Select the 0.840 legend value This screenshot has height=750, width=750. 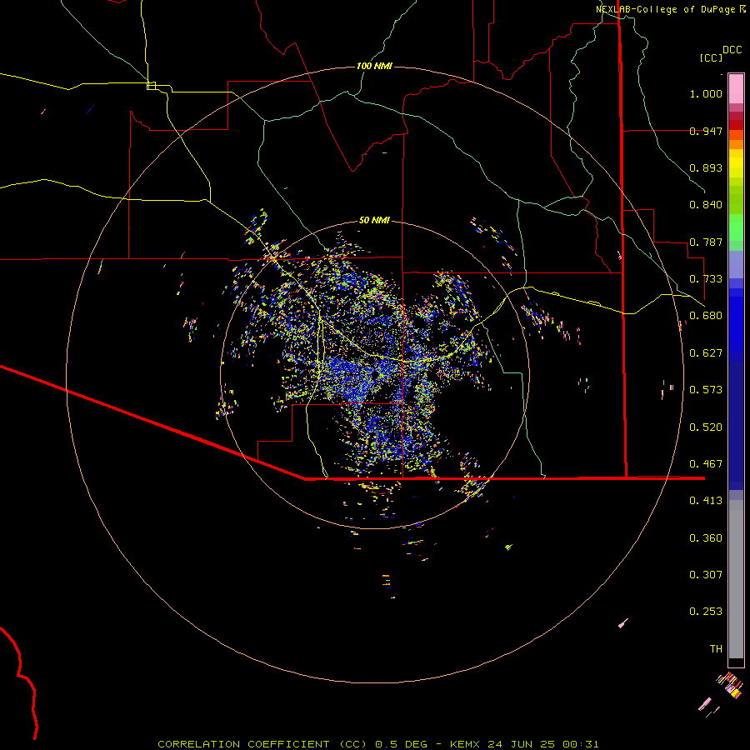point(706,205)
